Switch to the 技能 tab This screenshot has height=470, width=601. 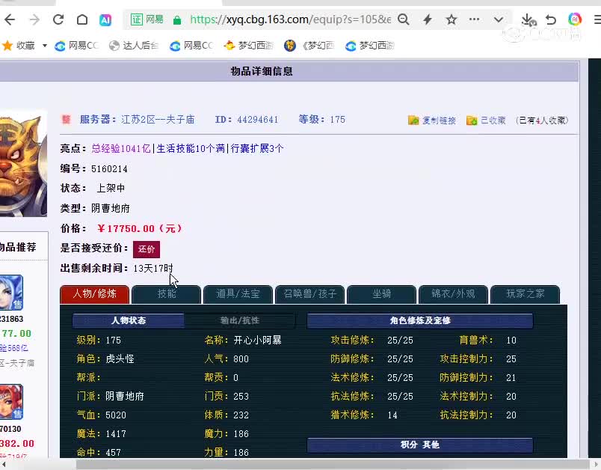coord(167,294)
